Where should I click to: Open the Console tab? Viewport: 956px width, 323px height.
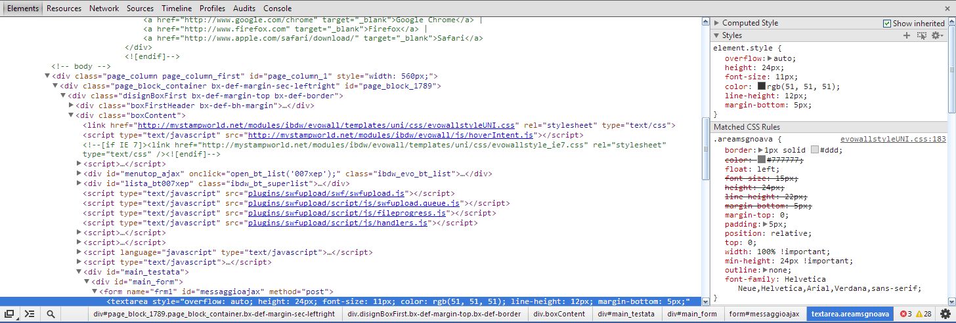click(x=277, y=9)
